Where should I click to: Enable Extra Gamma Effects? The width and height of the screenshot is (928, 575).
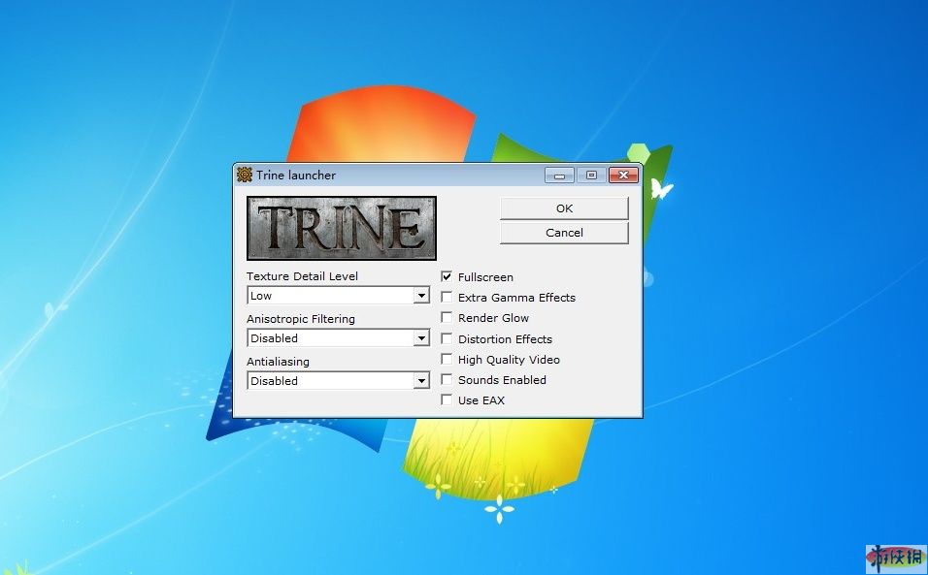point(447,298)
